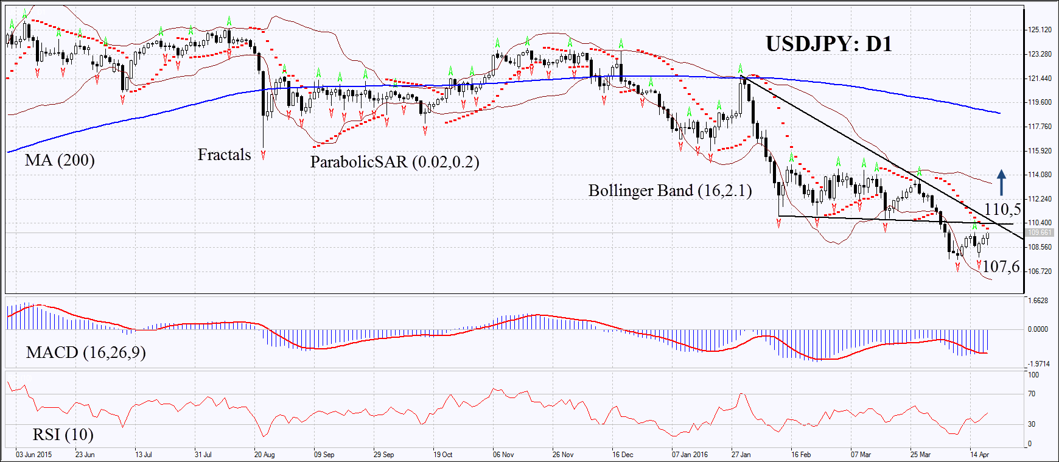Click the 20 Aug date label
Image resolution: width=1059 pixels, height=462 pixels.
(264, 455)
